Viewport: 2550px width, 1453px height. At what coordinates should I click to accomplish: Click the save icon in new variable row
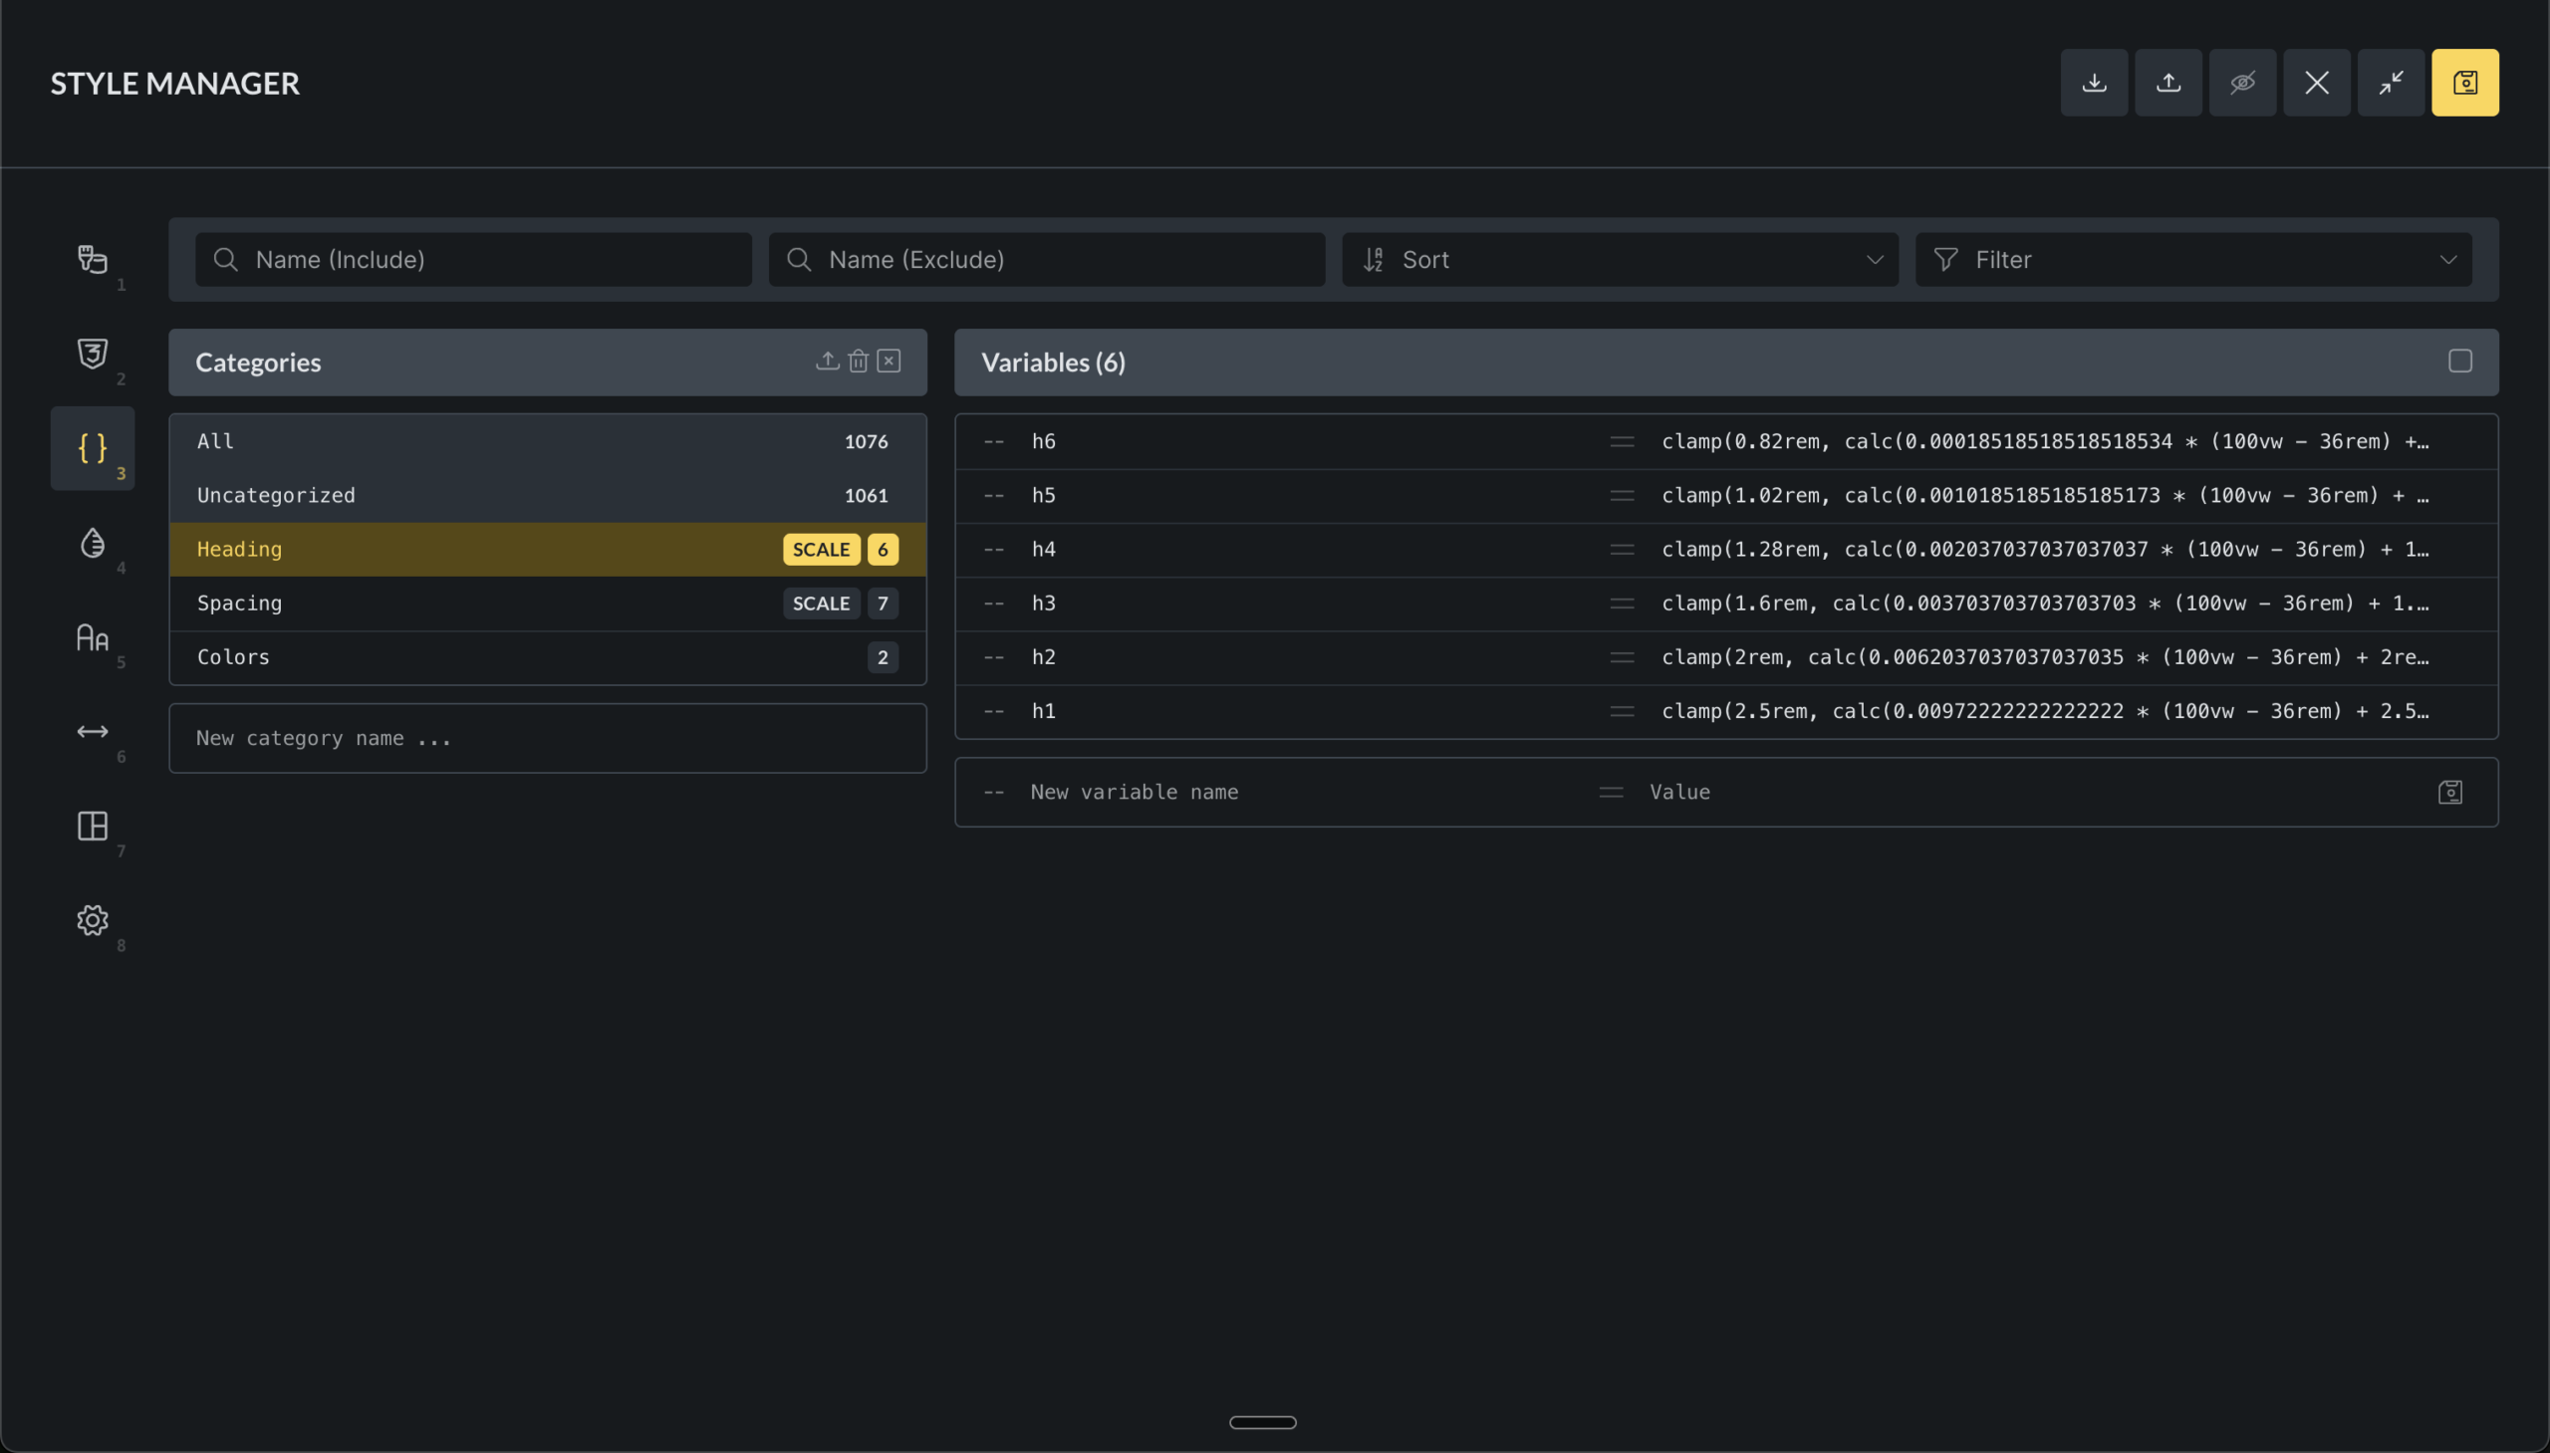coord(2449,793)
